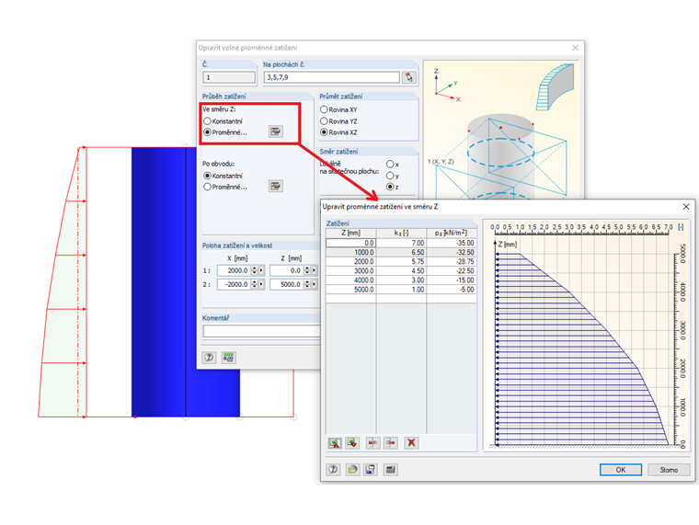Close the Upravit proměnné zatížení ve směru Z dialog
This screenshot has height=525, width=699.
point(686,206)
